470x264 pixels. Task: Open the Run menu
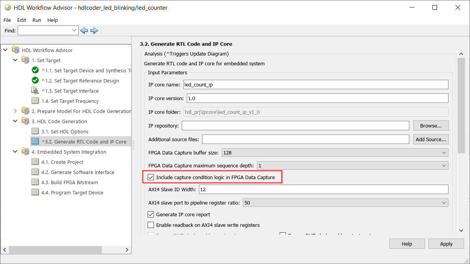[37, 20]
